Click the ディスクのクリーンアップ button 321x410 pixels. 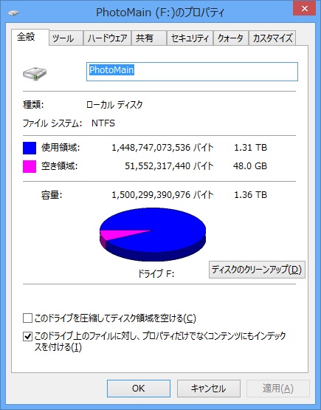coord(257,270)
